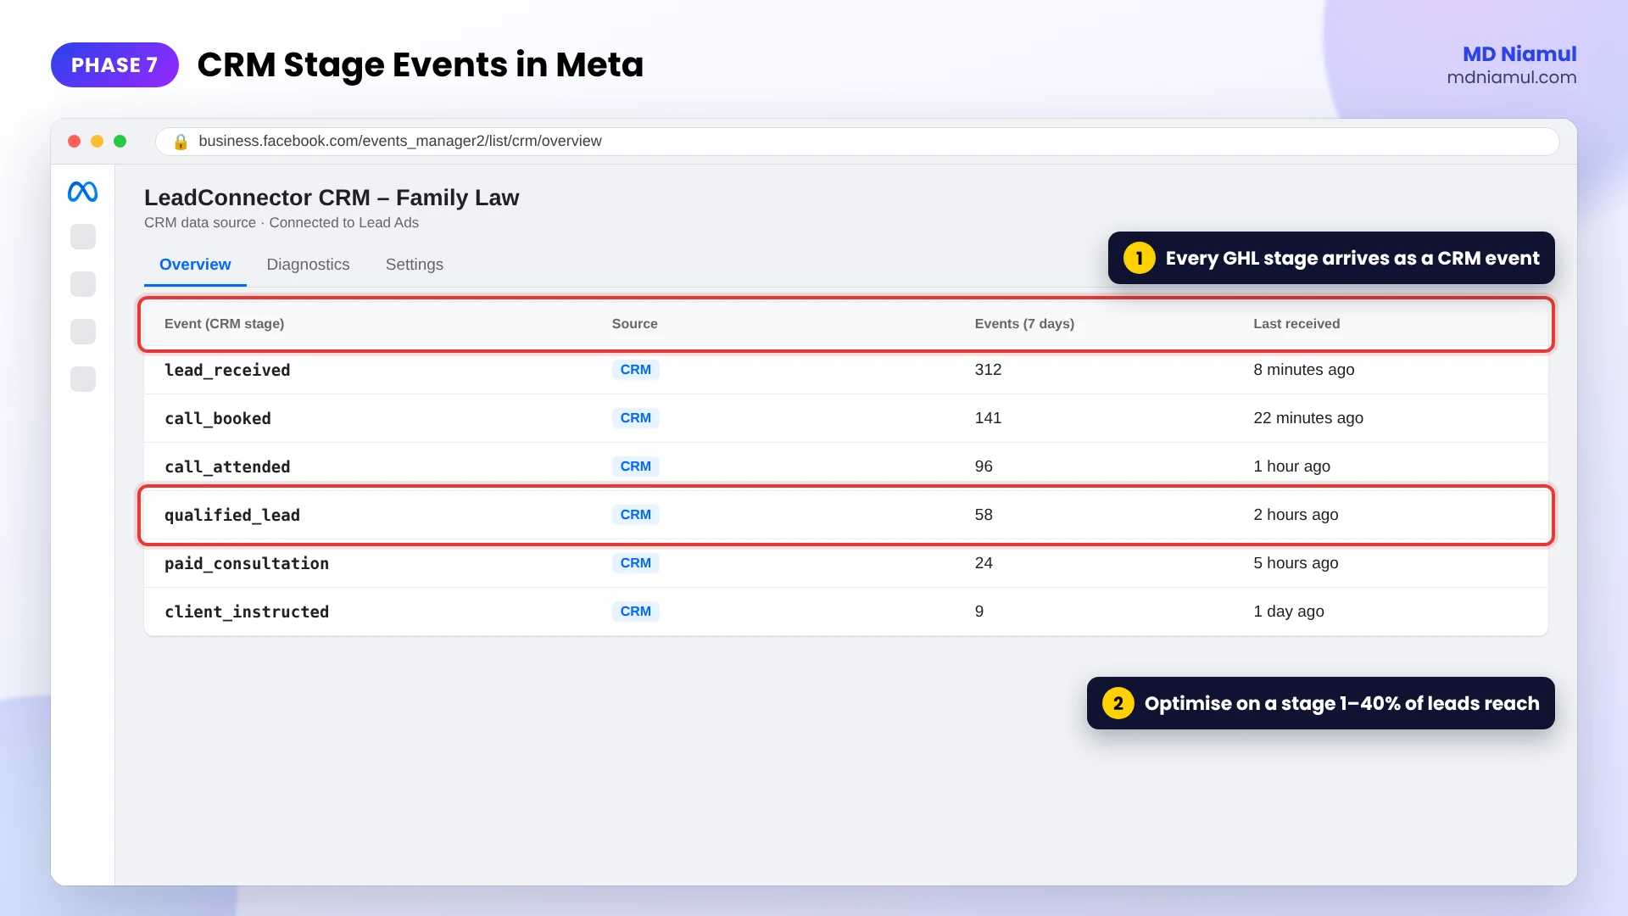The height and width of the screenshot is (916, 1628).
Task: Click the '1 day ago' timestamp
Action: (1289, 612)
